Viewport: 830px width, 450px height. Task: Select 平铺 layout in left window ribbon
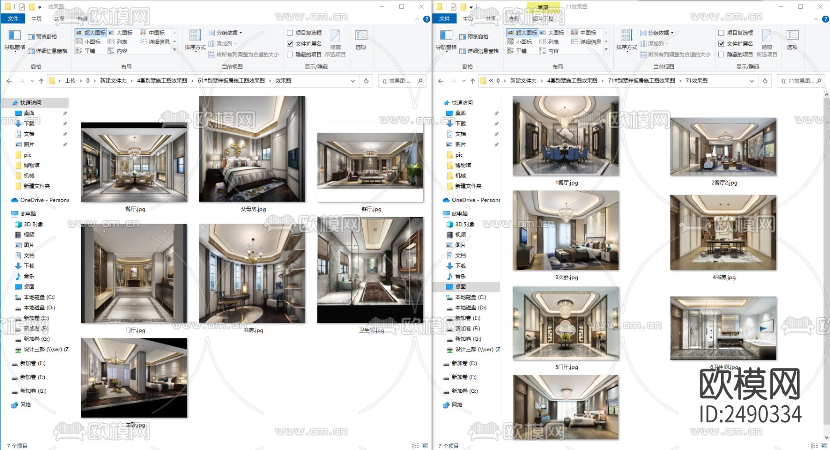[x=85, y=51]
